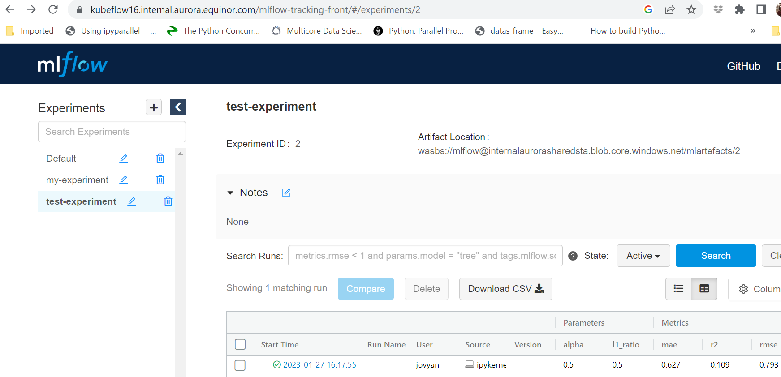The height and width of the screenshot is (377, 781).
Task: Switch to grid table view icon
Action: pyautogui.click(x=704, y=289)
